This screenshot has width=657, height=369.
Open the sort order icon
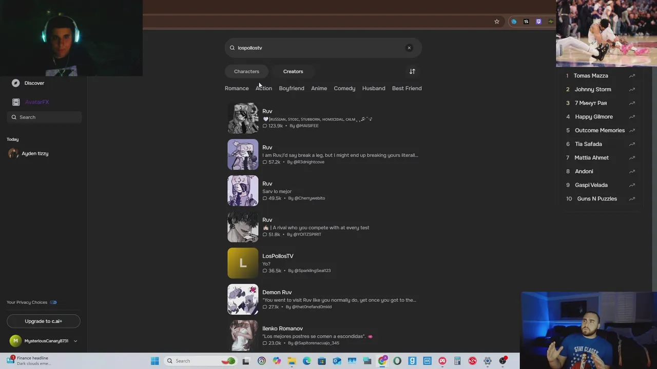(412, 71)
